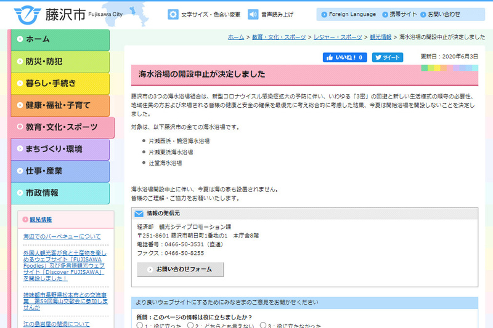Click breadcrumb ホーム link

pyautogui.click(x=236, y=37)
